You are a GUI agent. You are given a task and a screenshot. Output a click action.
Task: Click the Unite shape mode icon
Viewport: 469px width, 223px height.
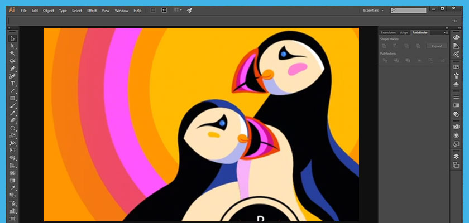point(384,46)
